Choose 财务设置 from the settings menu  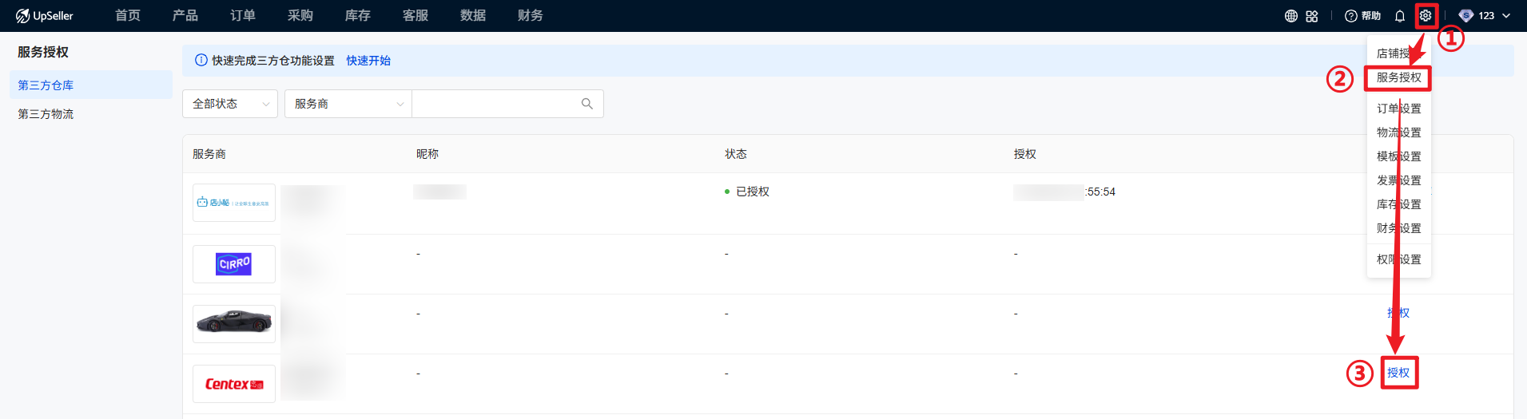coord(1399,228)
